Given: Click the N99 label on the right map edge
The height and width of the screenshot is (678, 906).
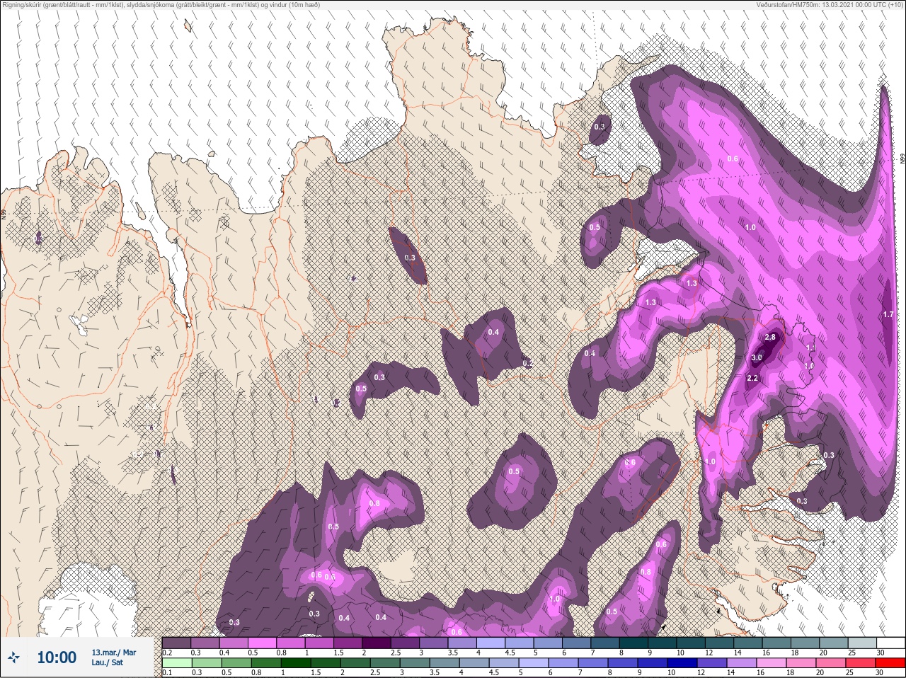Looking at the screenshot, I should click(x=902, y=160).
